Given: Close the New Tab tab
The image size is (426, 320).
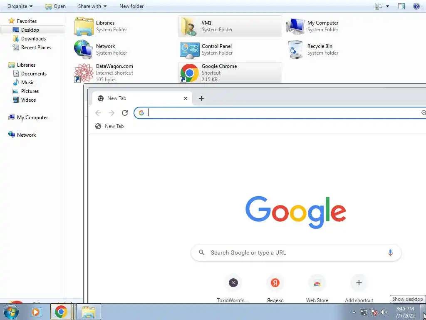Looking at the screenshot, I should [x=186, y=98].
